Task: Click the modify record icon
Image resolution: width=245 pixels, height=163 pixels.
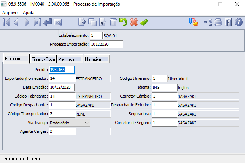Action: [103, 22]
